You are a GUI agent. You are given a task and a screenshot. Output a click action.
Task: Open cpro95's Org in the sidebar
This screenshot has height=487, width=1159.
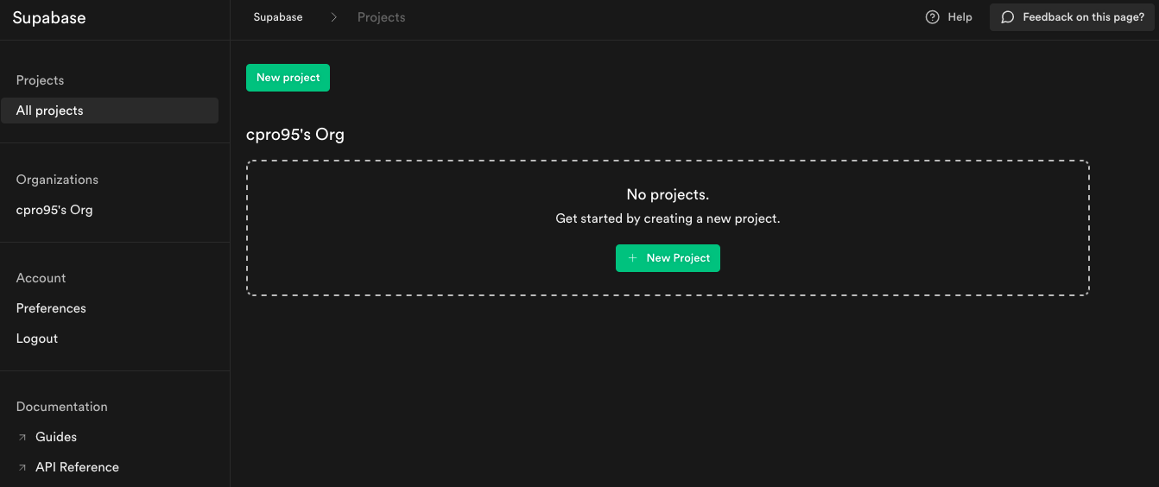[54, 210]
